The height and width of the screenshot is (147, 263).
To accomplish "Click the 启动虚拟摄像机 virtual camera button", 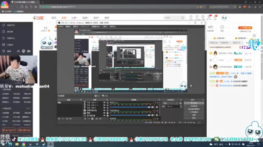I will point(194,109).
